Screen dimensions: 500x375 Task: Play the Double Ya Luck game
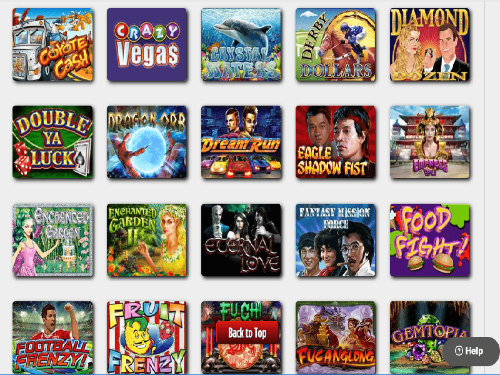52,142
